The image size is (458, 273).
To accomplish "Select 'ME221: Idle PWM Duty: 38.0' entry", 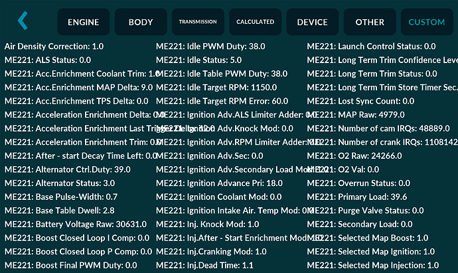I will (x=210, y=46).
